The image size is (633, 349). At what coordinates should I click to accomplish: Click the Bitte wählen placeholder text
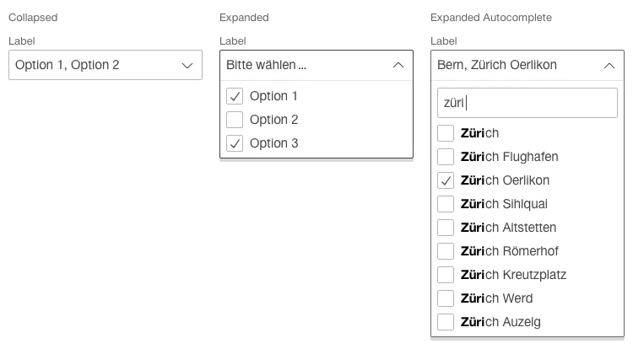[x=266, y=65]
